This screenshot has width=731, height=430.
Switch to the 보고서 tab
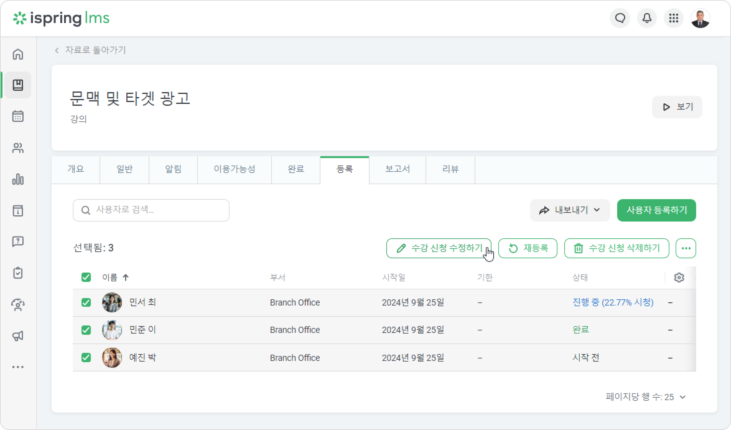click(398, 169)
